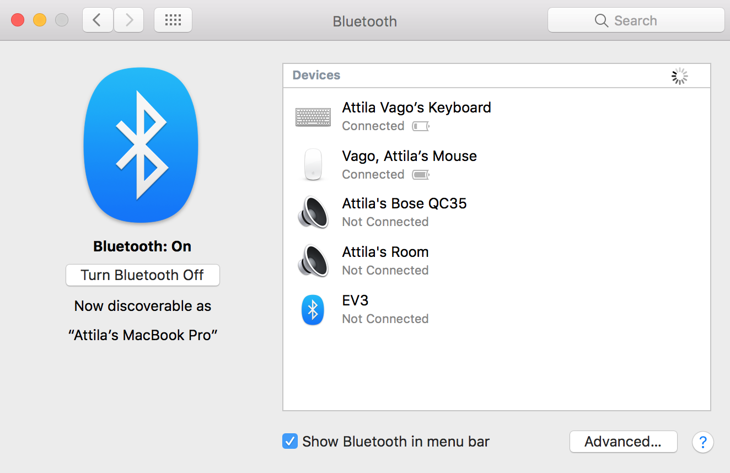
Task: Select the EV3 device entry
Action: tap(355, 300)
